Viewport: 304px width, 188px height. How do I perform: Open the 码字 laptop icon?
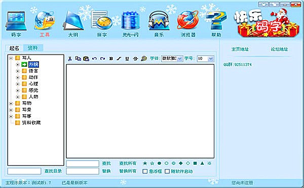(16, 21)
